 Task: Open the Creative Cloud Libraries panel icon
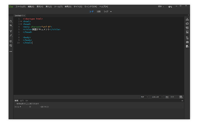[187, 23]
